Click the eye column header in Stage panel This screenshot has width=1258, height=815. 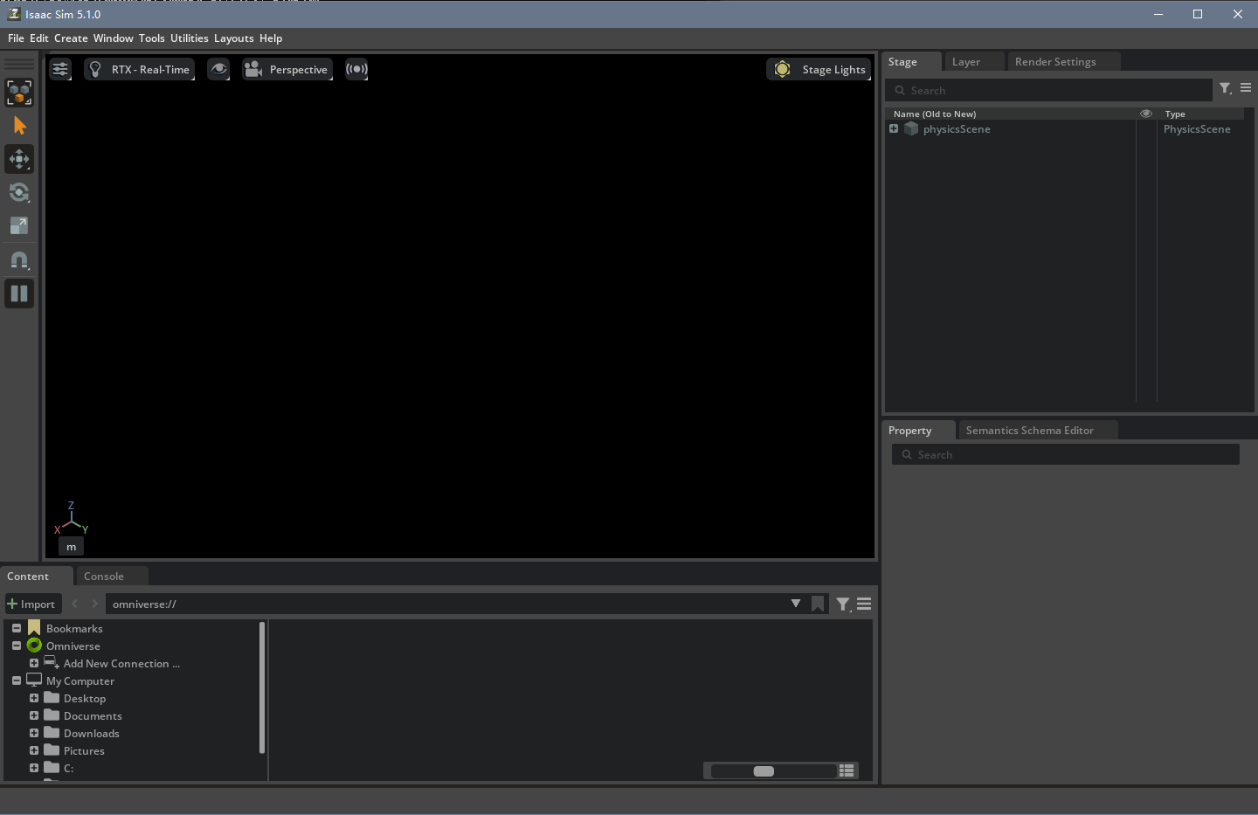[1146, 113]
